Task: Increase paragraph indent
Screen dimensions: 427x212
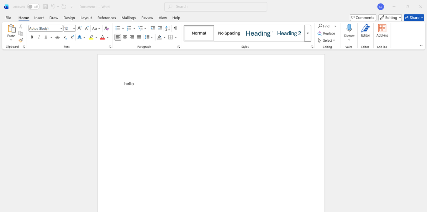Action: 160,28
